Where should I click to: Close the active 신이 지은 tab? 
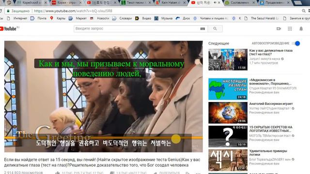click(x=219, y=2)
